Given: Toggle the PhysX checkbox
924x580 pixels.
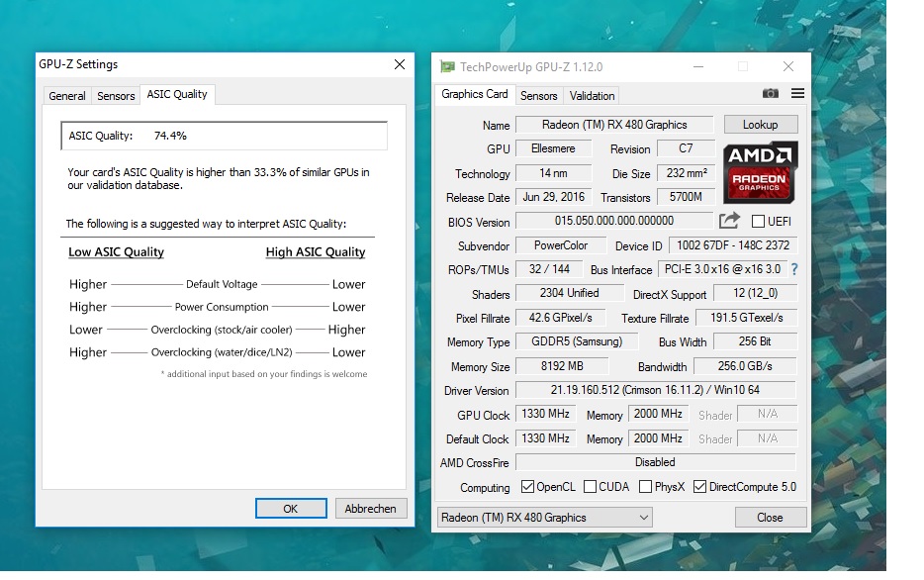Looking at the screenshot, I should (x=645, y=486).
